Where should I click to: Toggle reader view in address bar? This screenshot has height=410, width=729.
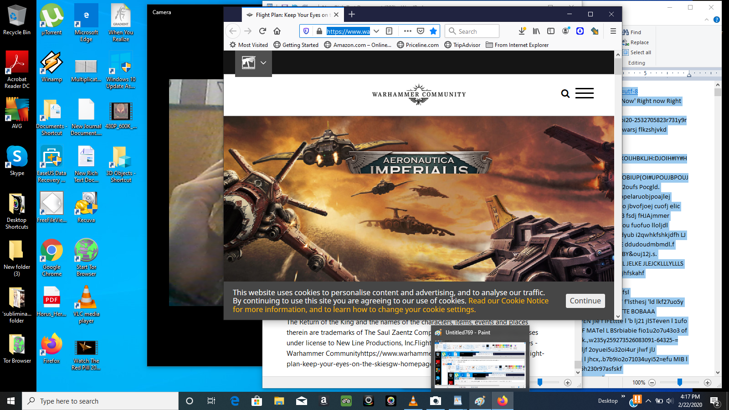(x=389, y=31)
